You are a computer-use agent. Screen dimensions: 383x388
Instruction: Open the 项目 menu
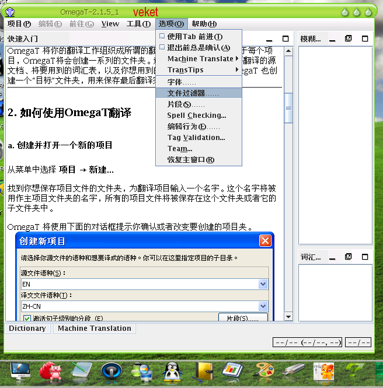pyautogui.click(x=19, y=24)
